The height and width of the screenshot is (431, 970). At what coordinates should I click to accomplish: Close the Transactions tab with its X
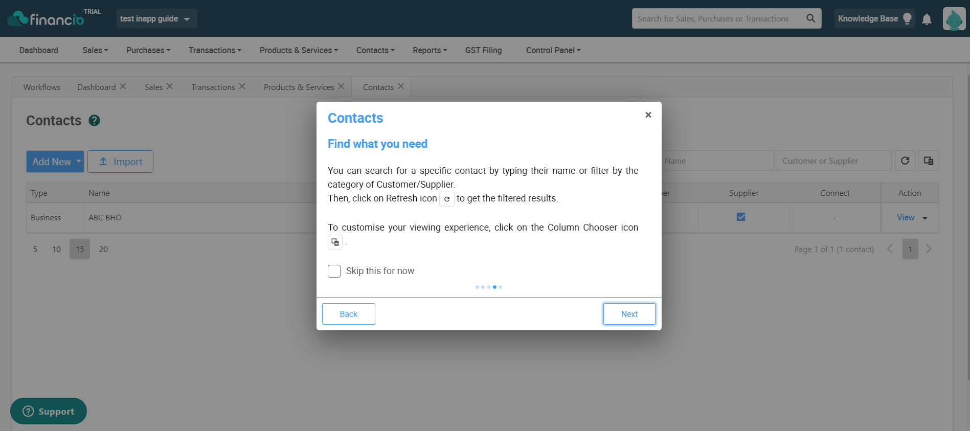pyautogui.click(x=242, y=86)
